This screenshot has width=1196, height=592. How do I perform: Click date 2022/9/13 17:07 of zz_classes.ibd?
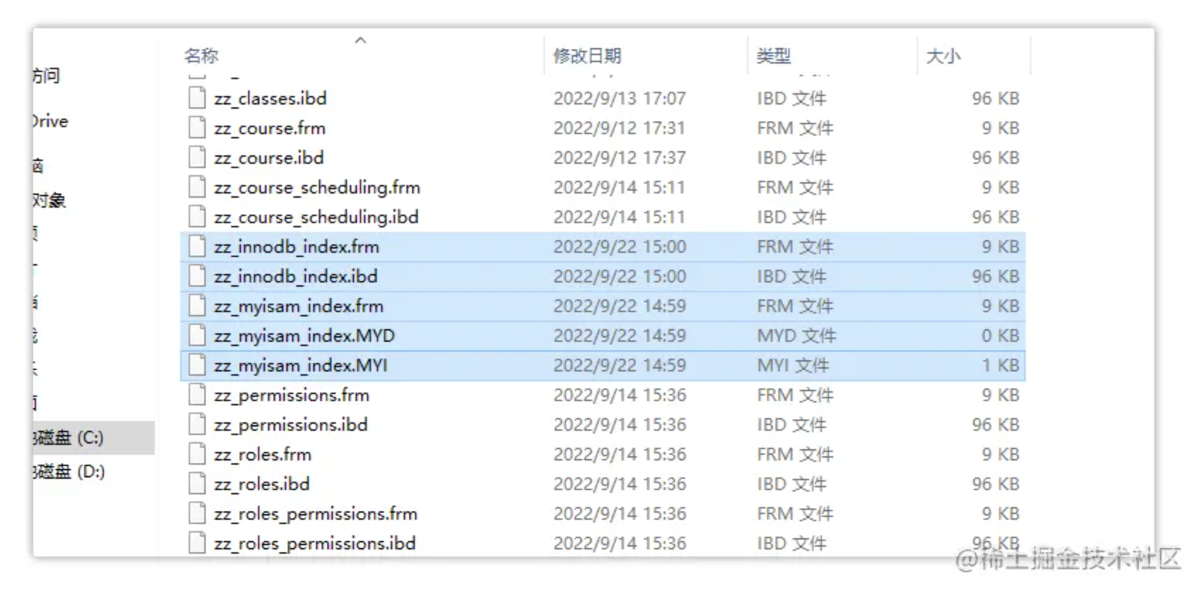[x=619, y=98]
